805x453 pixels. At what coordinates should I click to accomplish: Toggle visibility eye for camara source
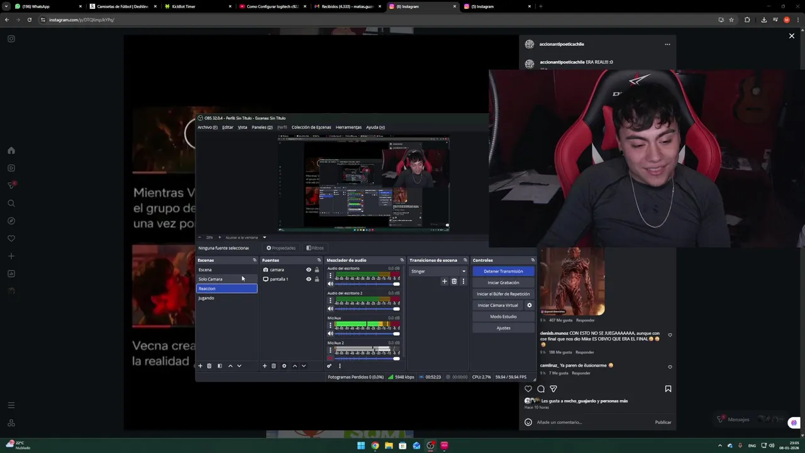[308, 270]
